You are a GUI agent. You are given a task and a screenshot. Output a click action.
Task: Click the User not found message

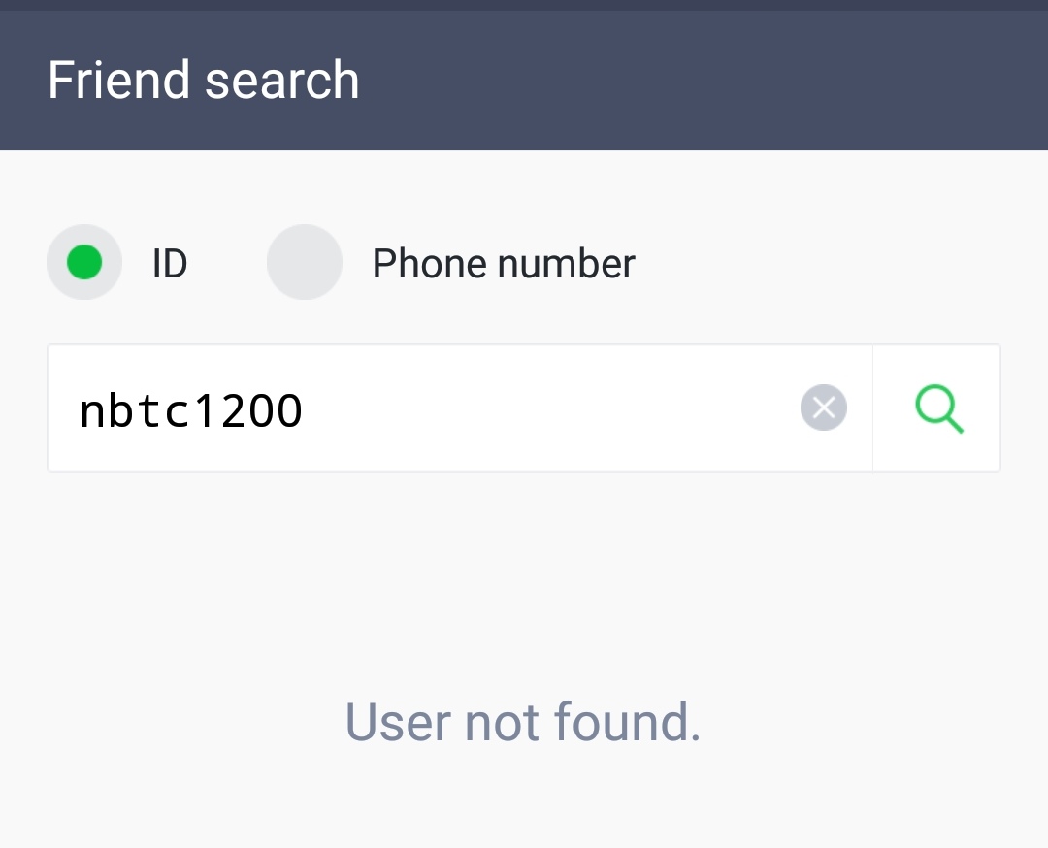pyautogui.click(x=523, y=722)
